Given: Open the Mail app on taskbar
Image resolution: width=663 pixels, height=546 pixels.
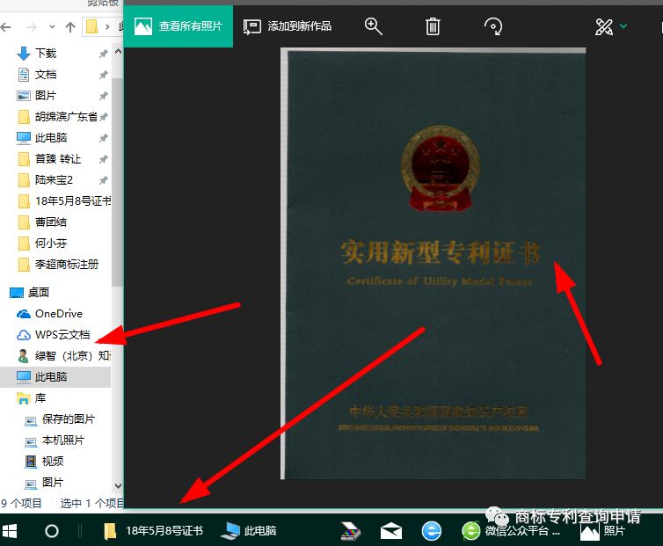Looking at the screenshot, I should click(x=391, y=531).
